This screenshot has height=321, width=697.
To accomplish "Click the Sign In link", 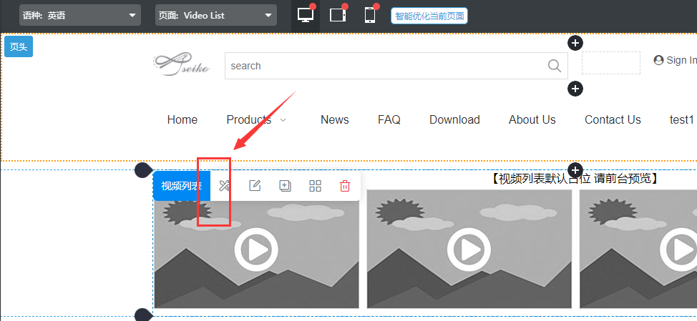I will click(675, 60).
